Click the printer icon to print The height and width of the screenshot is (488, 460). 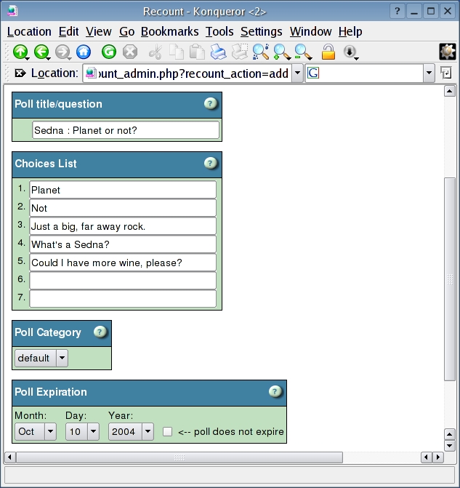pos(218,52)
